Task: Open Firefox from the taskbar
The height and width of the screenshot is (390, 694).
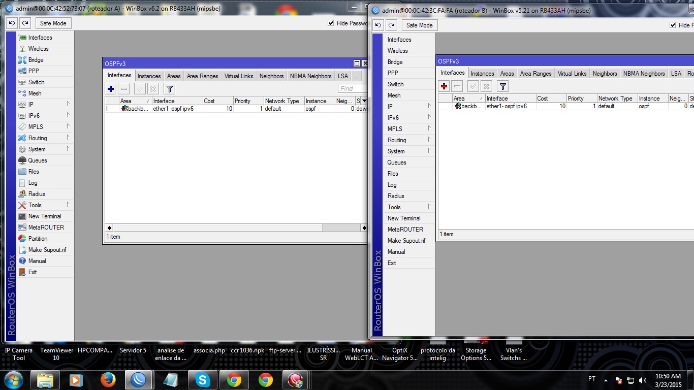Action: click(108, 380)
